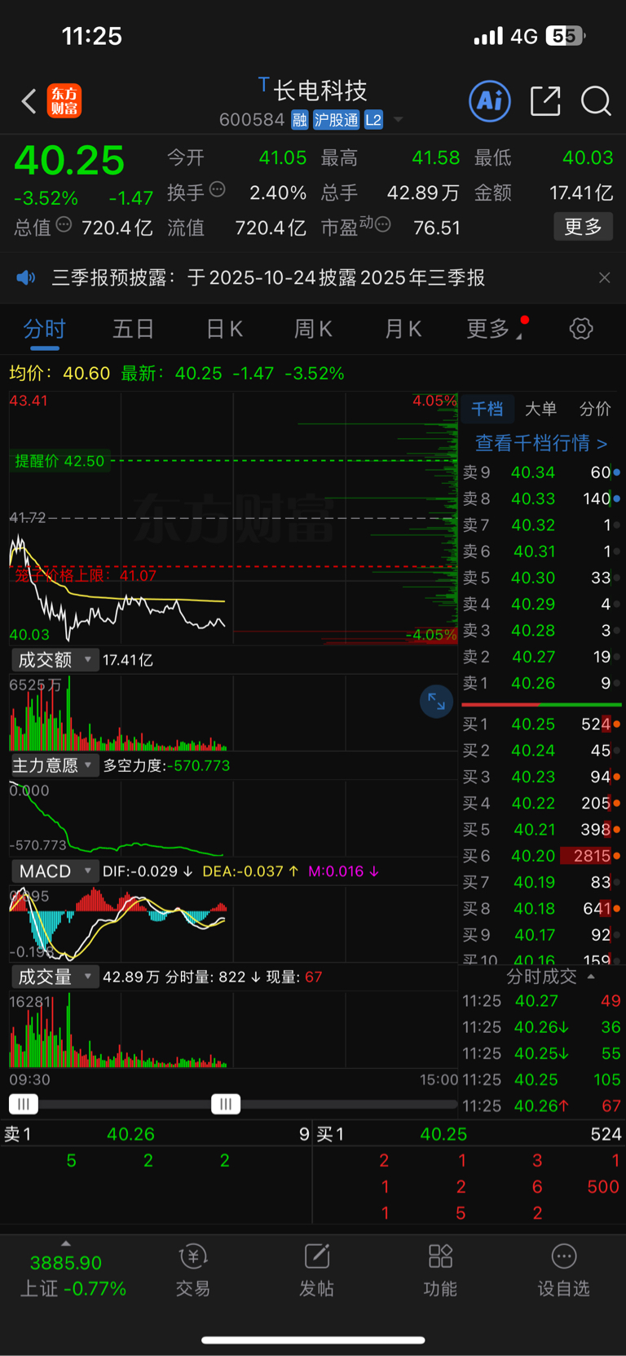Tap the 市盈 info icon
Viewport: 626px width, 1356px height.
pyautogui.click(x=382, y=224)
